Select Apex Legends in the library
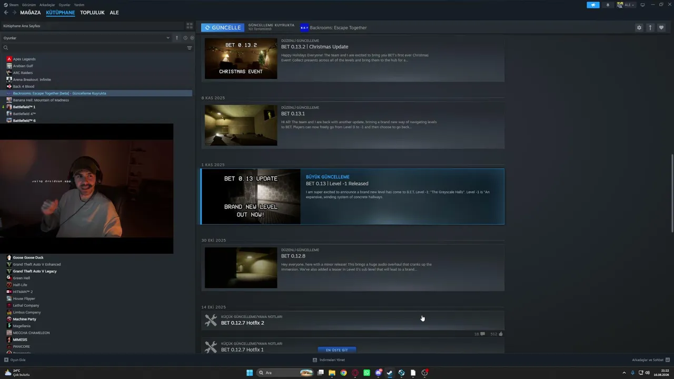 coord(24,59)
